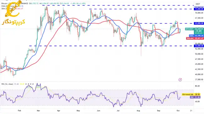Click the 80.00 value on the RSI scale

(x=197, y=86)
